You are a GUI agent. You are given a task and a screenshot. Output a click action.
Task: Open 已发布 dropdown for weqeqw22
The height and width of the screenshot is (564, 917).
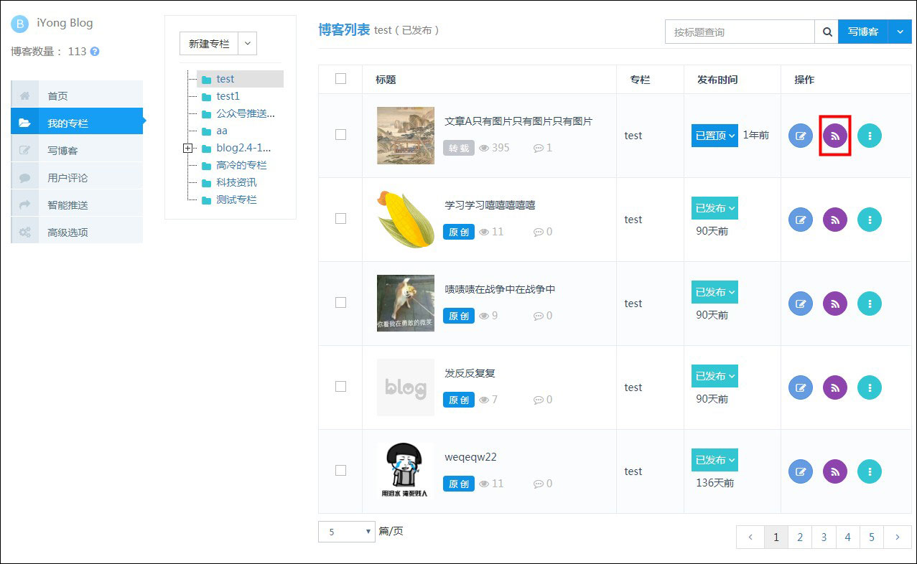click(714, 460)
